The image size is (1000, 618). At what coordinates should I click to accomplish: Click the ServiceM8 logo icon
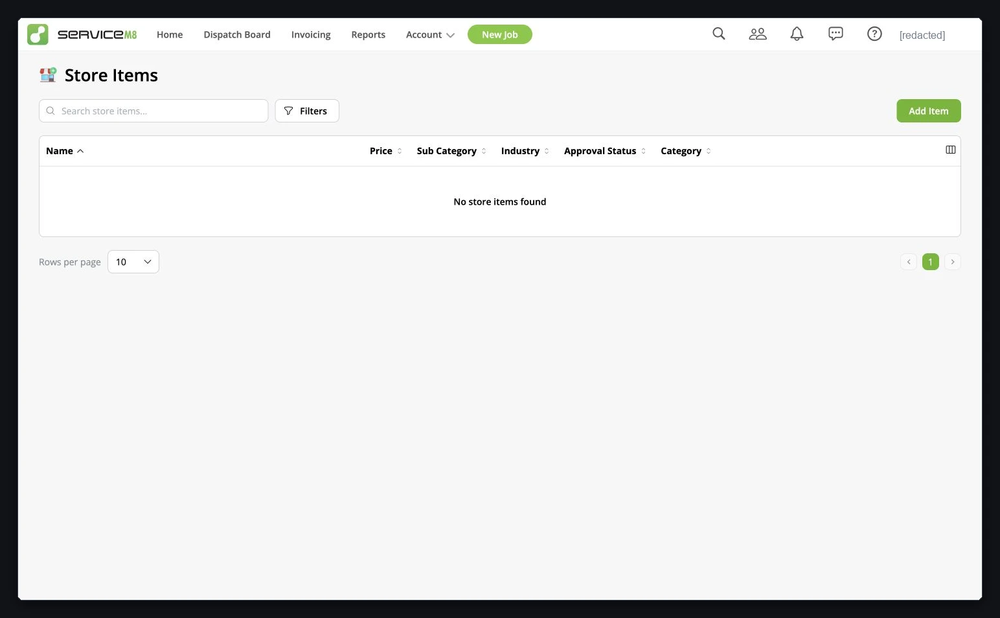pos(38,34)
